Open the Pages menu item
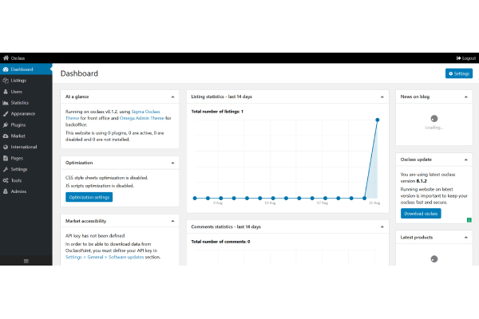Image resolution: width=479 pixels, height=319 pixels. 17,159
